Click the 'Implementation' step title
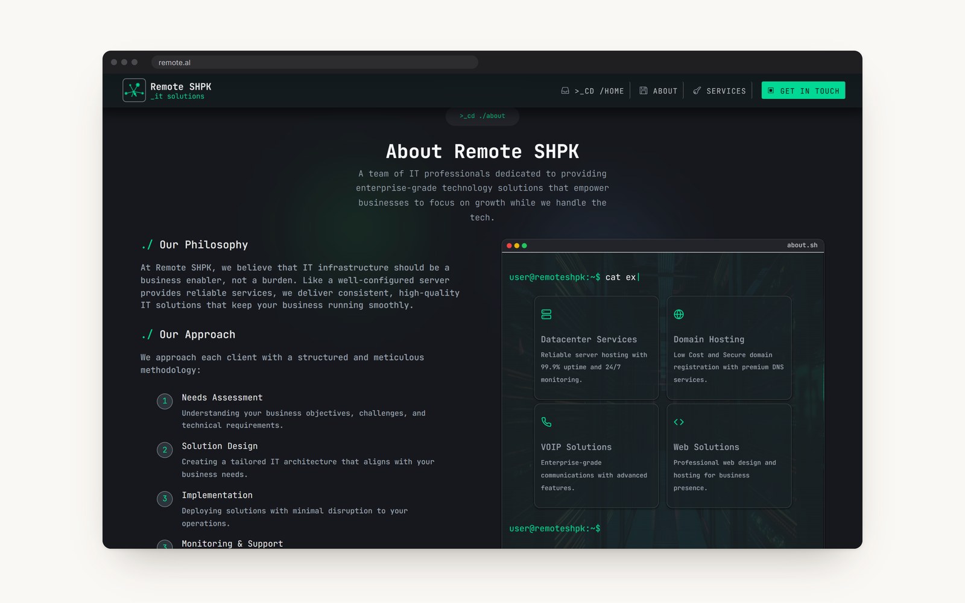Viewport: 965px width, 603px height. pos(217,495)
